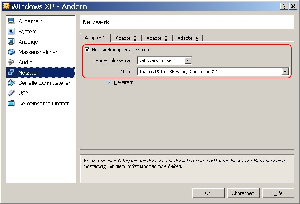Switch to the Adapter 4 tab
This screenshot has width=300, height=204.
pos(188,38)
